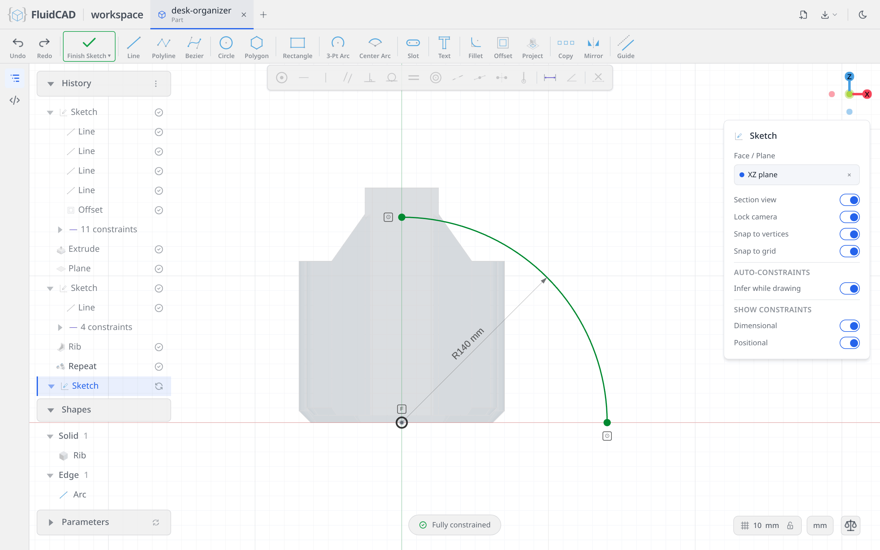Select the Text tool
Viewport: 880px width, 550px height.
tap(444, 47)
